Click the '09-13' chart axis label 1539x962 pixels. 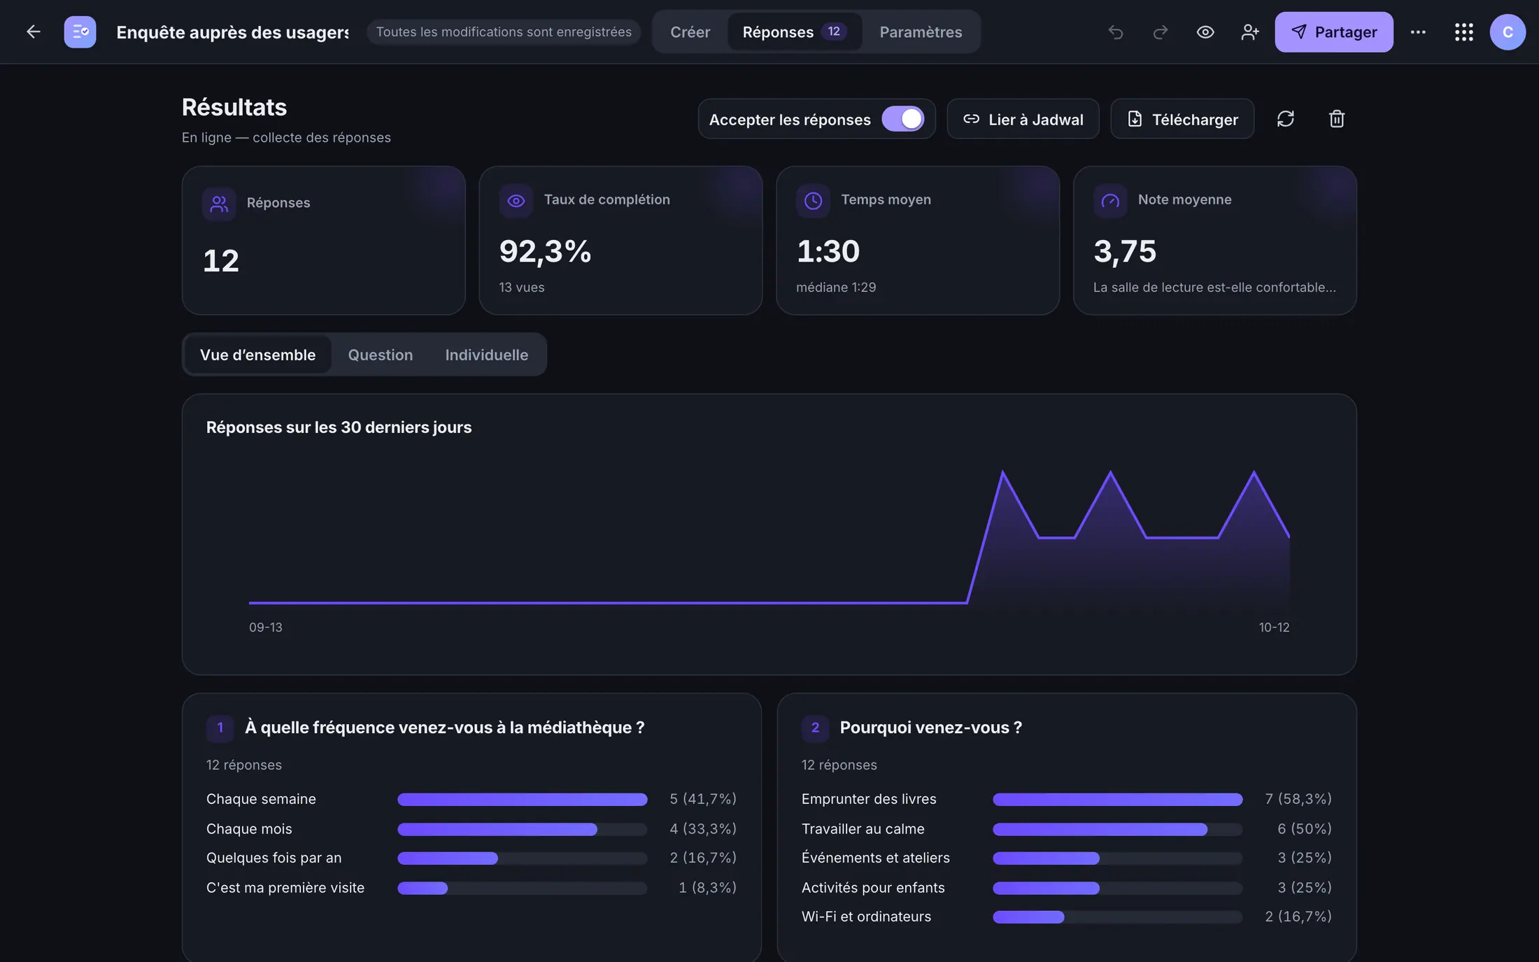[x=266, y=628]
